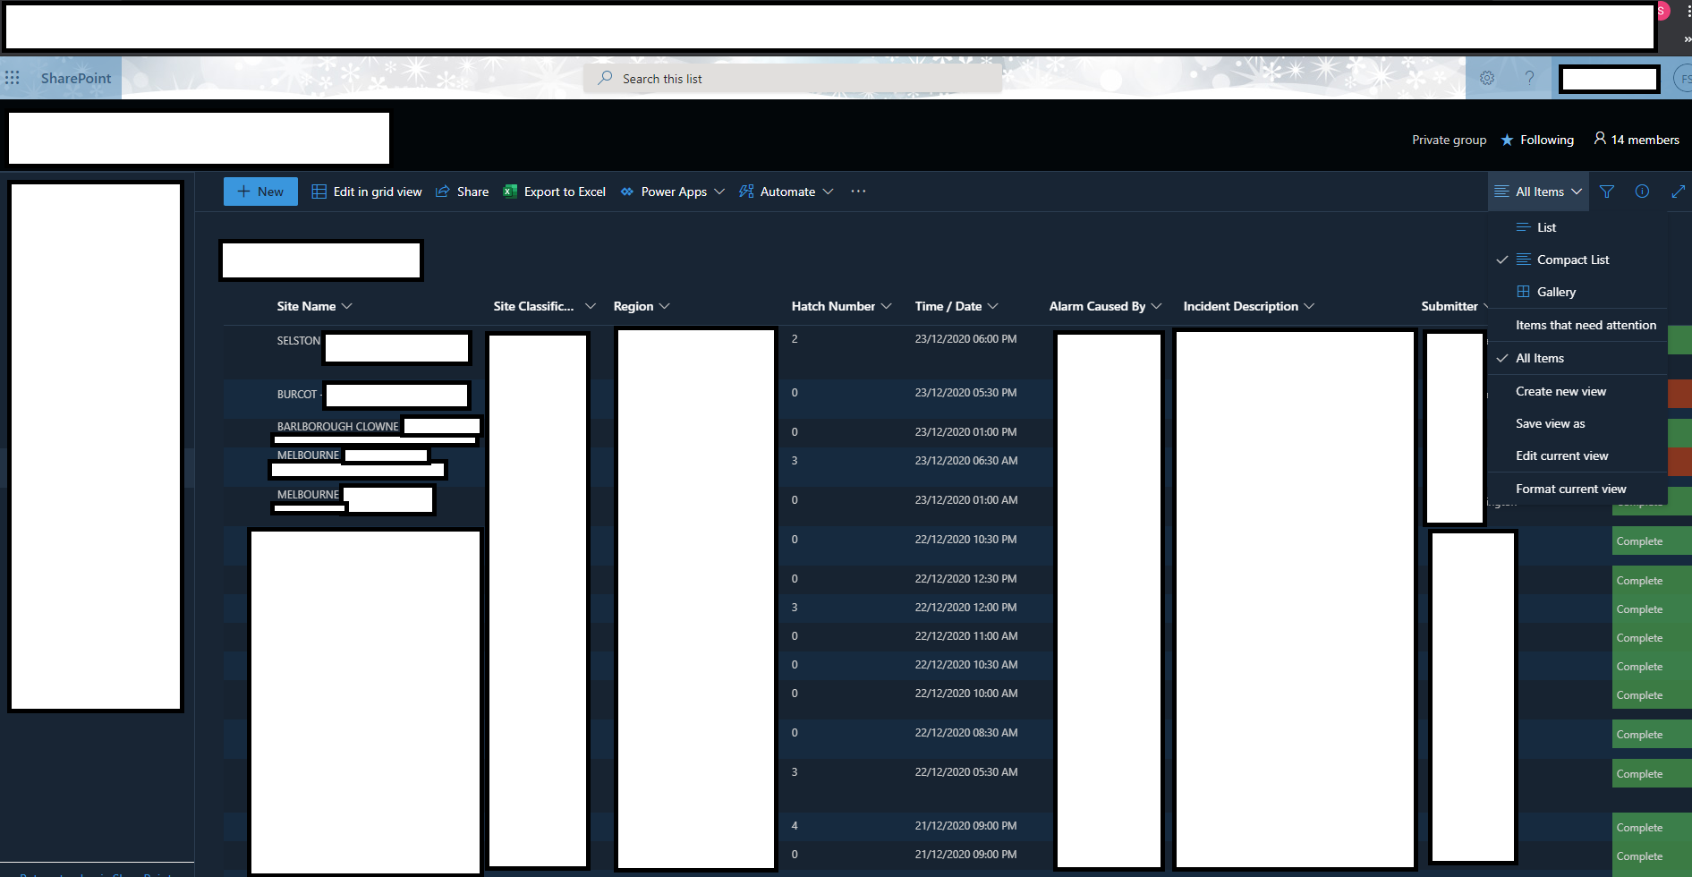Expand the Automate dropdown
Screen dimensions: 1692x877
[786, 192]
